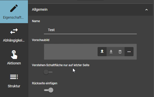Viewport: 154px width, 97px height.
Task: Switch to the Abhängigkeiten tab label
Action: pyautogui.click(x=14, y=40)
